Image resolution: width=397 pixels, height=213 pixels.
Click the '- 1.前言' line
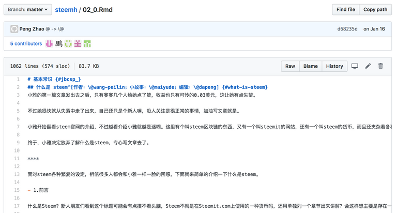(38, 190)
